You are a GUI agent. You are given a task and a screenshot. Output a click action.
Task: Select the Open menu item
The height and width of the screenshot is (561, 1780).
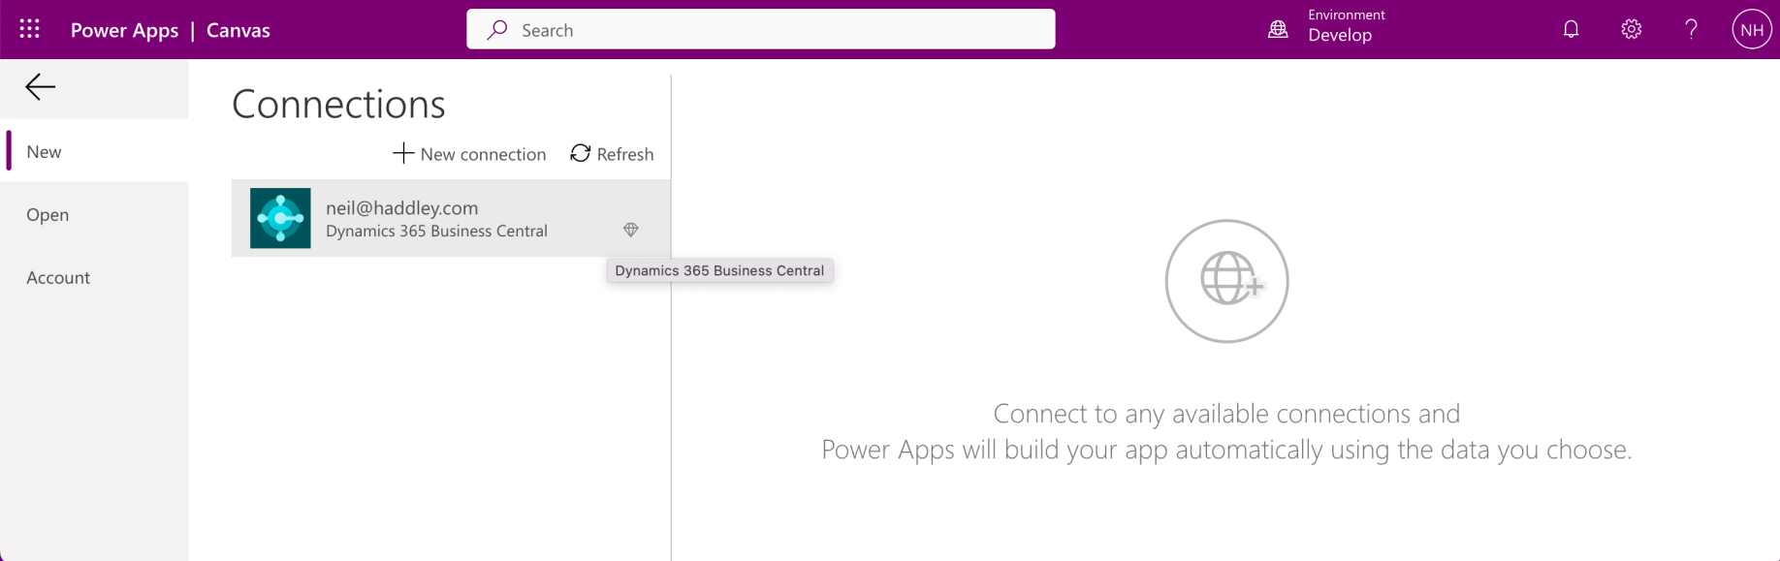(48, 214)
